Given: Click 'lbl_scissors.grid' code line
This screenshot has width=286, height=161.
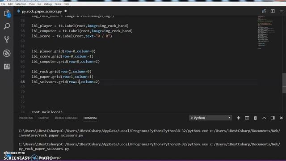Looking at the screenshot, I should (x=66, y=82).
